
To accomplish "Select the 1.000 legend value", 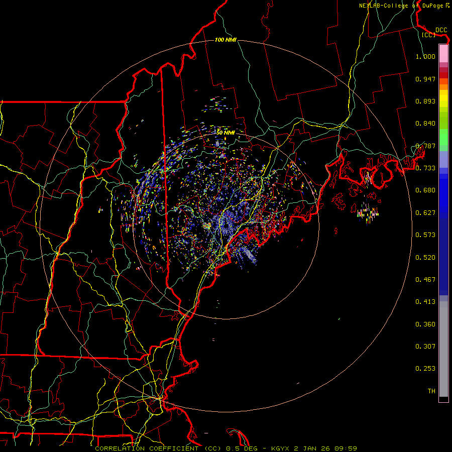I will point(425,56).
